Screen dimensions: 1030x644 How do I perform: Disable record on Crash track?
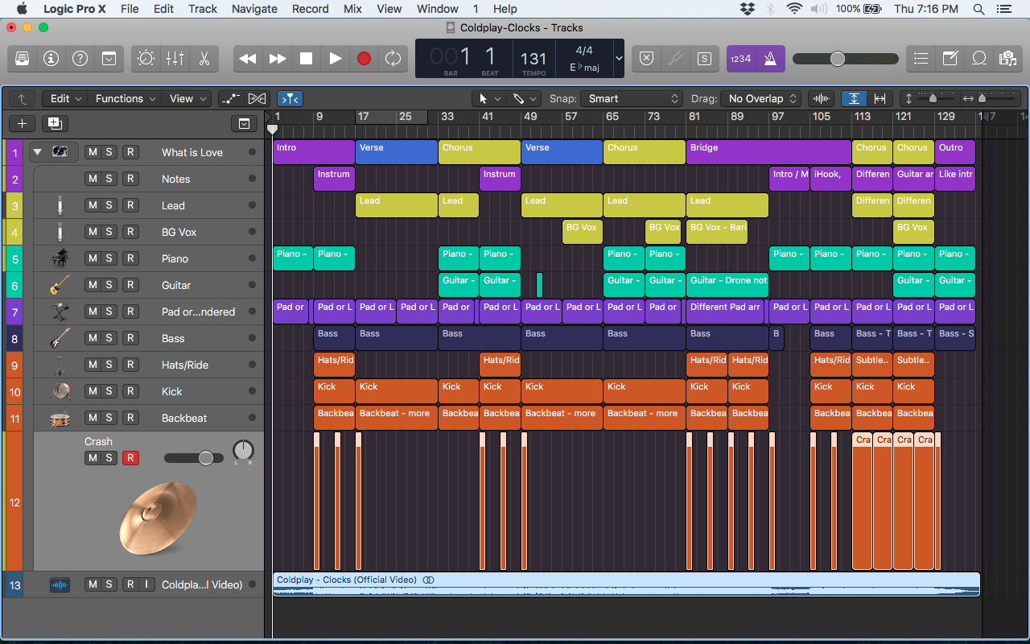point(130,458)
